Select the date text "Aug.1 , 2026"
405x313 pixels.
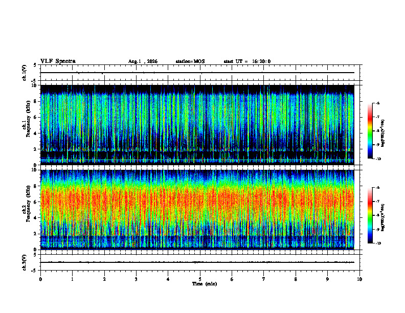click(x=143, y=61)
